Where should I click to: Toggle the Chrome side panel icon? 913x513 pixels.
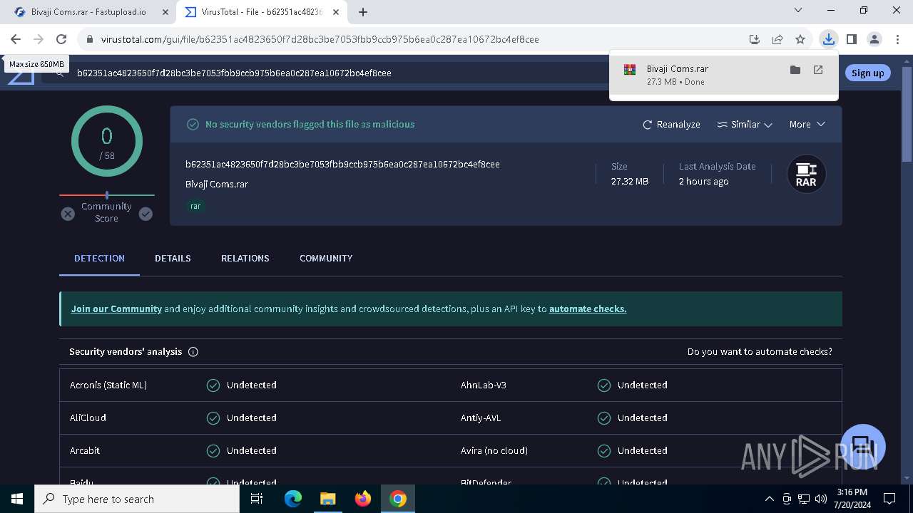click(851, 39)
